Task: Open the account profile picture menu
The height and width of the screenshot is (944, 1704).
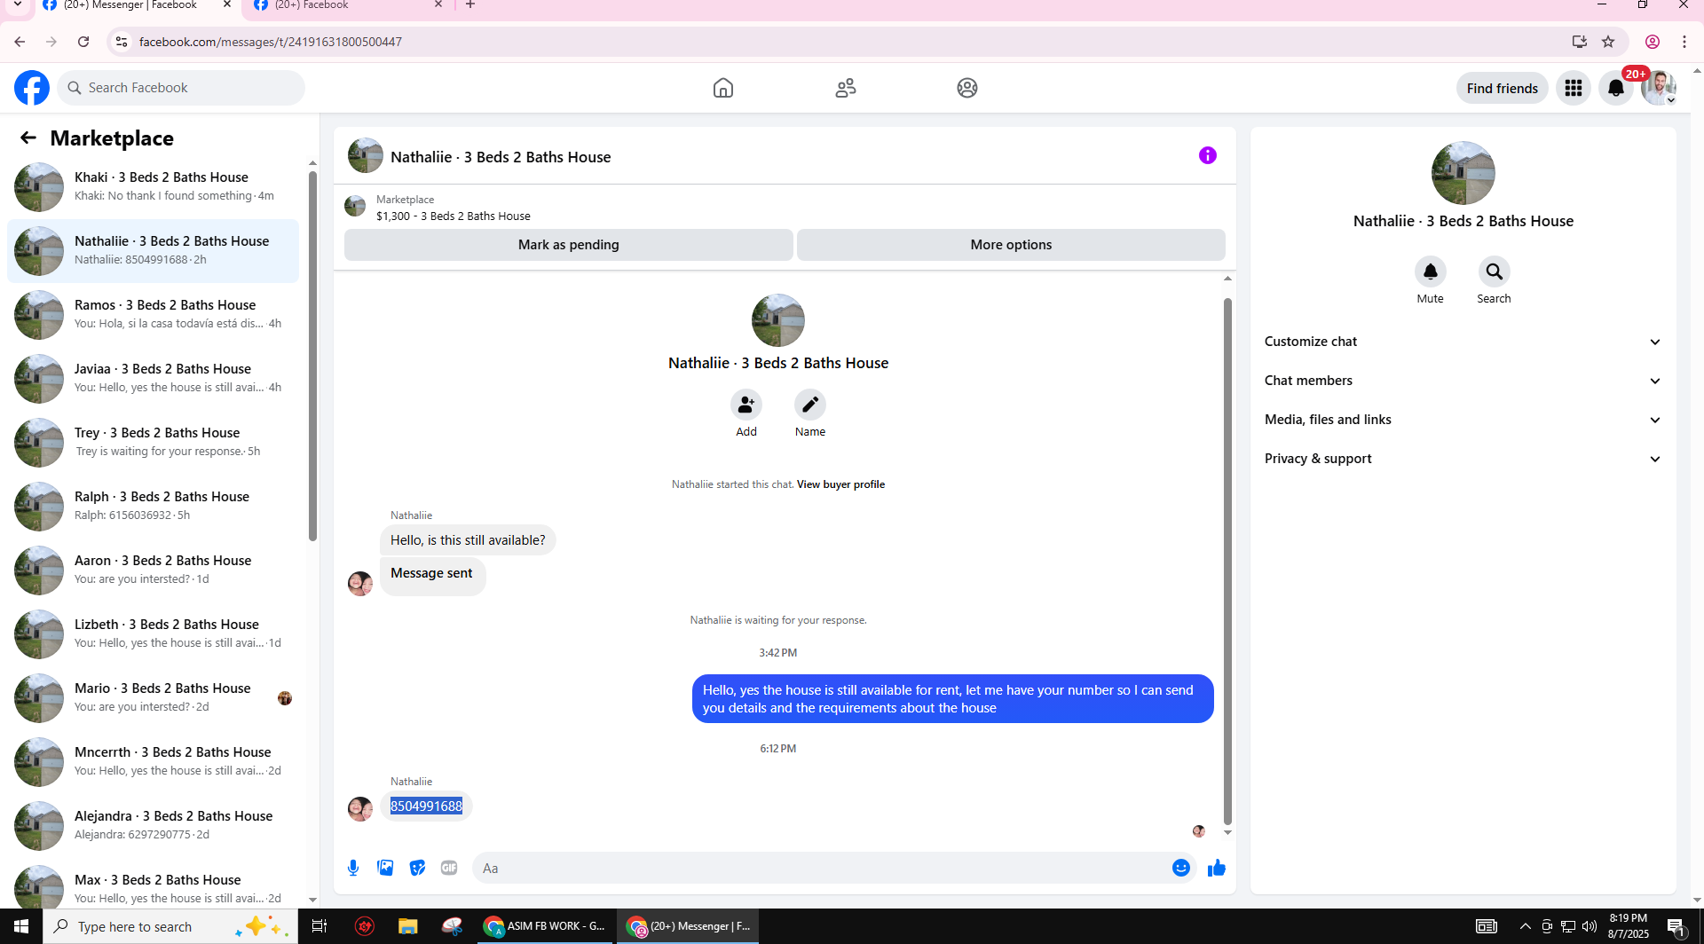Action: pyautogui.click(x=1658, y=88)
